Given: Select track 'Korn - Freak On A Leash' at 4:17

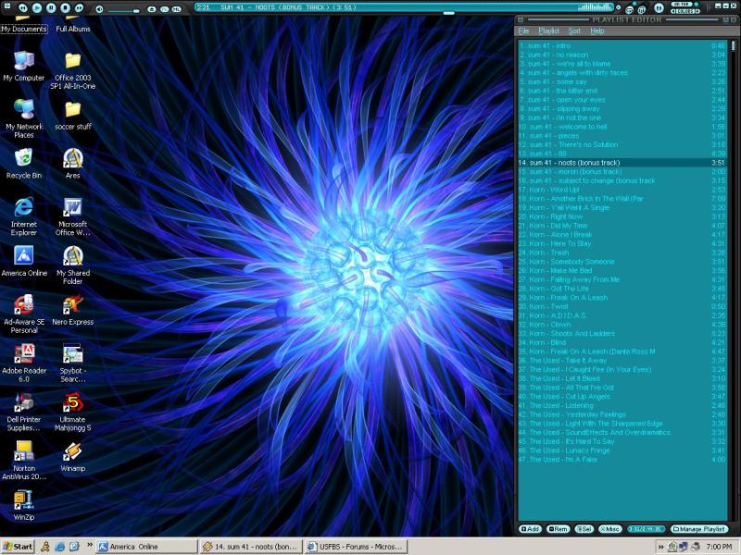Looking at the screenshot, I should 622,298.
